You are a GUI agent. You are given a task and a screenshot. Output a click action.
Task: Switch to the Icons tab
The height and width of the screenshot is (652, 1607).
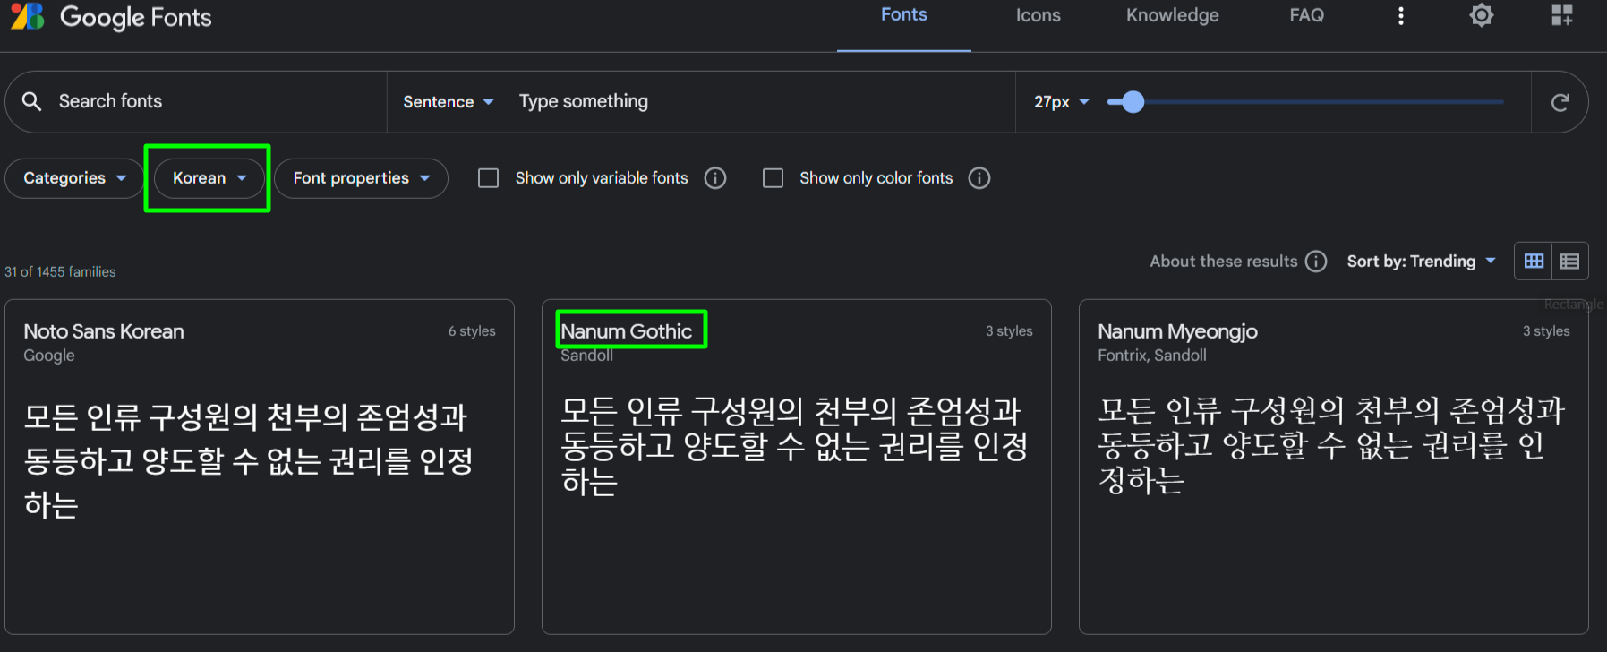pos(1039,15)
